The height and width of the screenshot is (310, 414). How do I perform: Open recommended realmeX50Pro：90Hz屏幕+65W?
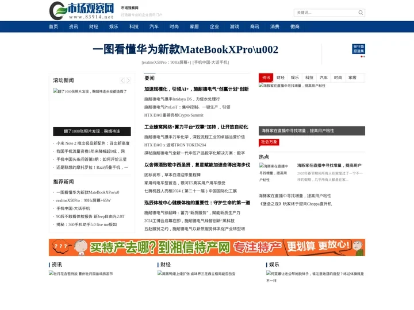tap(83, 200)
